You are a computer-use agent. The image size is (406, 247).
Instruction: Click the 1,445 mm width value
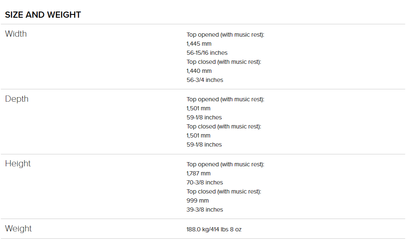(x=199, y=44)
